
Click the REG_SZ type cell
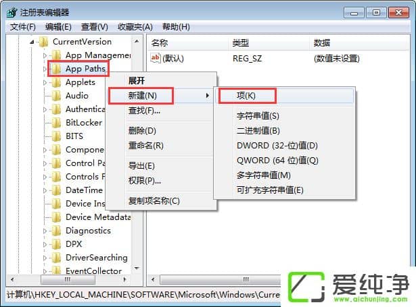click(x=248, y=58)
